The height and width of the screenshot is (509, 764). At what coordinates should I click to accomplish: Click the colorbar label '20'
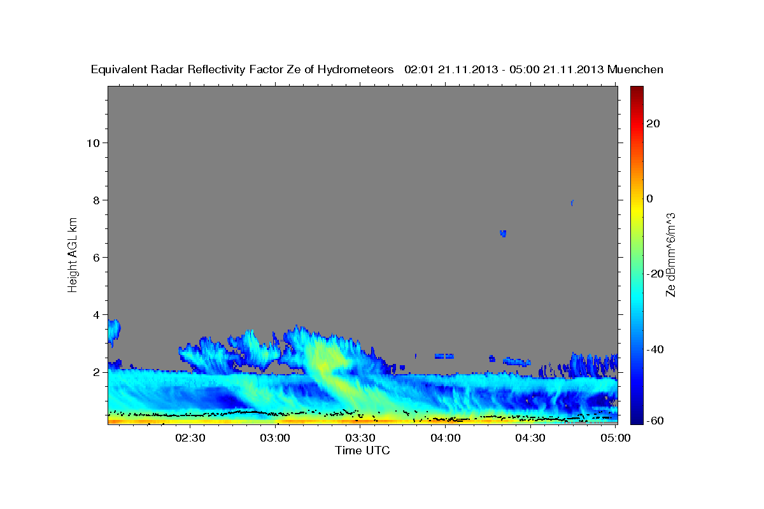653,123
